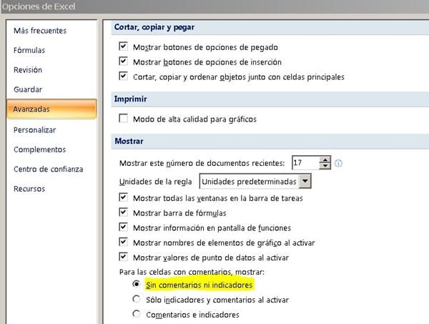The image size is (429, 324).
Task: Open Revisión options category
Action: point(28,70)
